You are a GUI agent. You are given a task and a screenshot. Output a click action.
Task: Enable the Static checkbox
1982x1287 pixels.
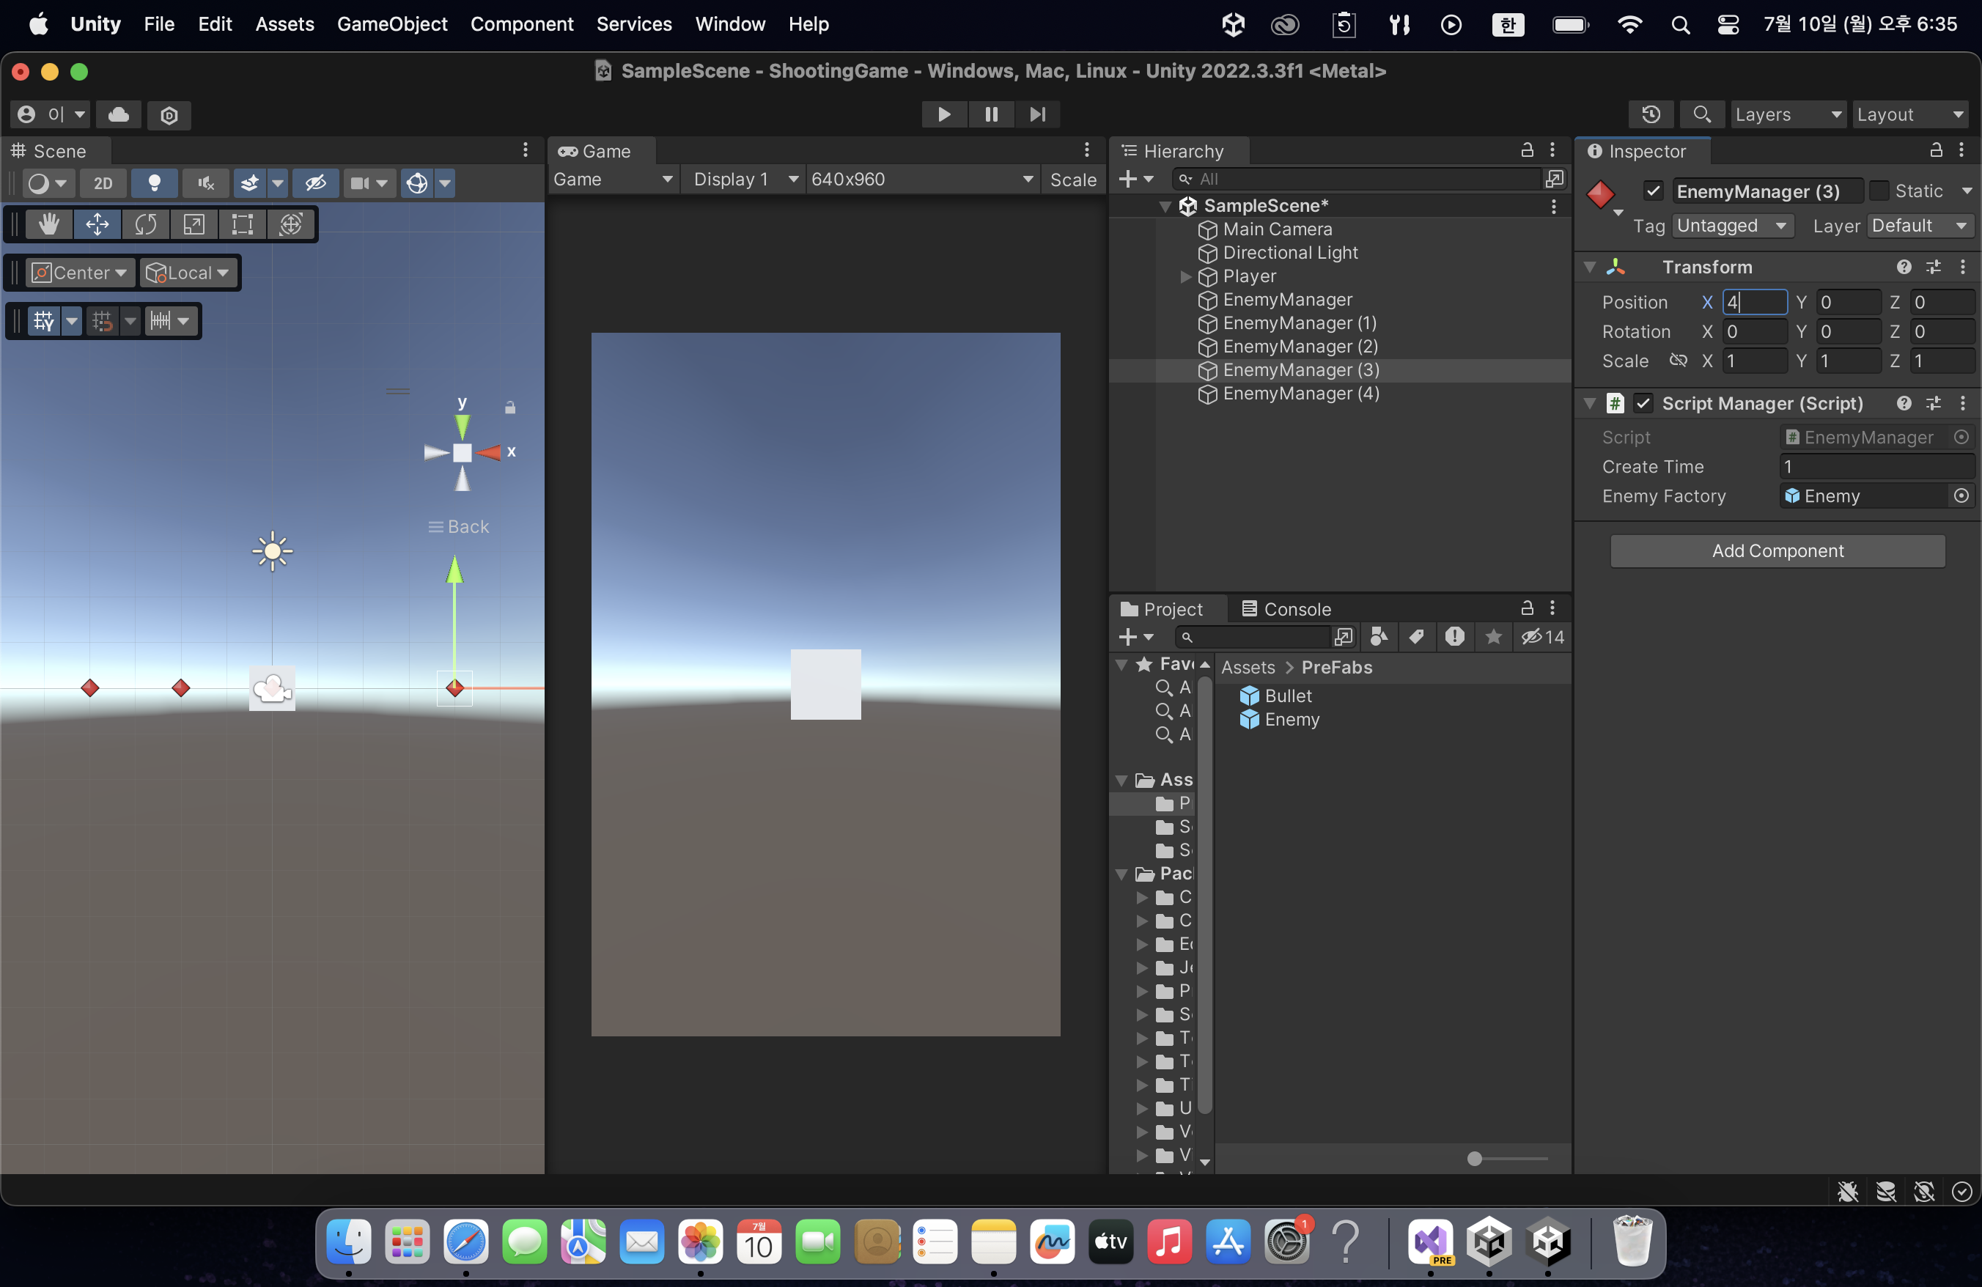coord(1879,191)
